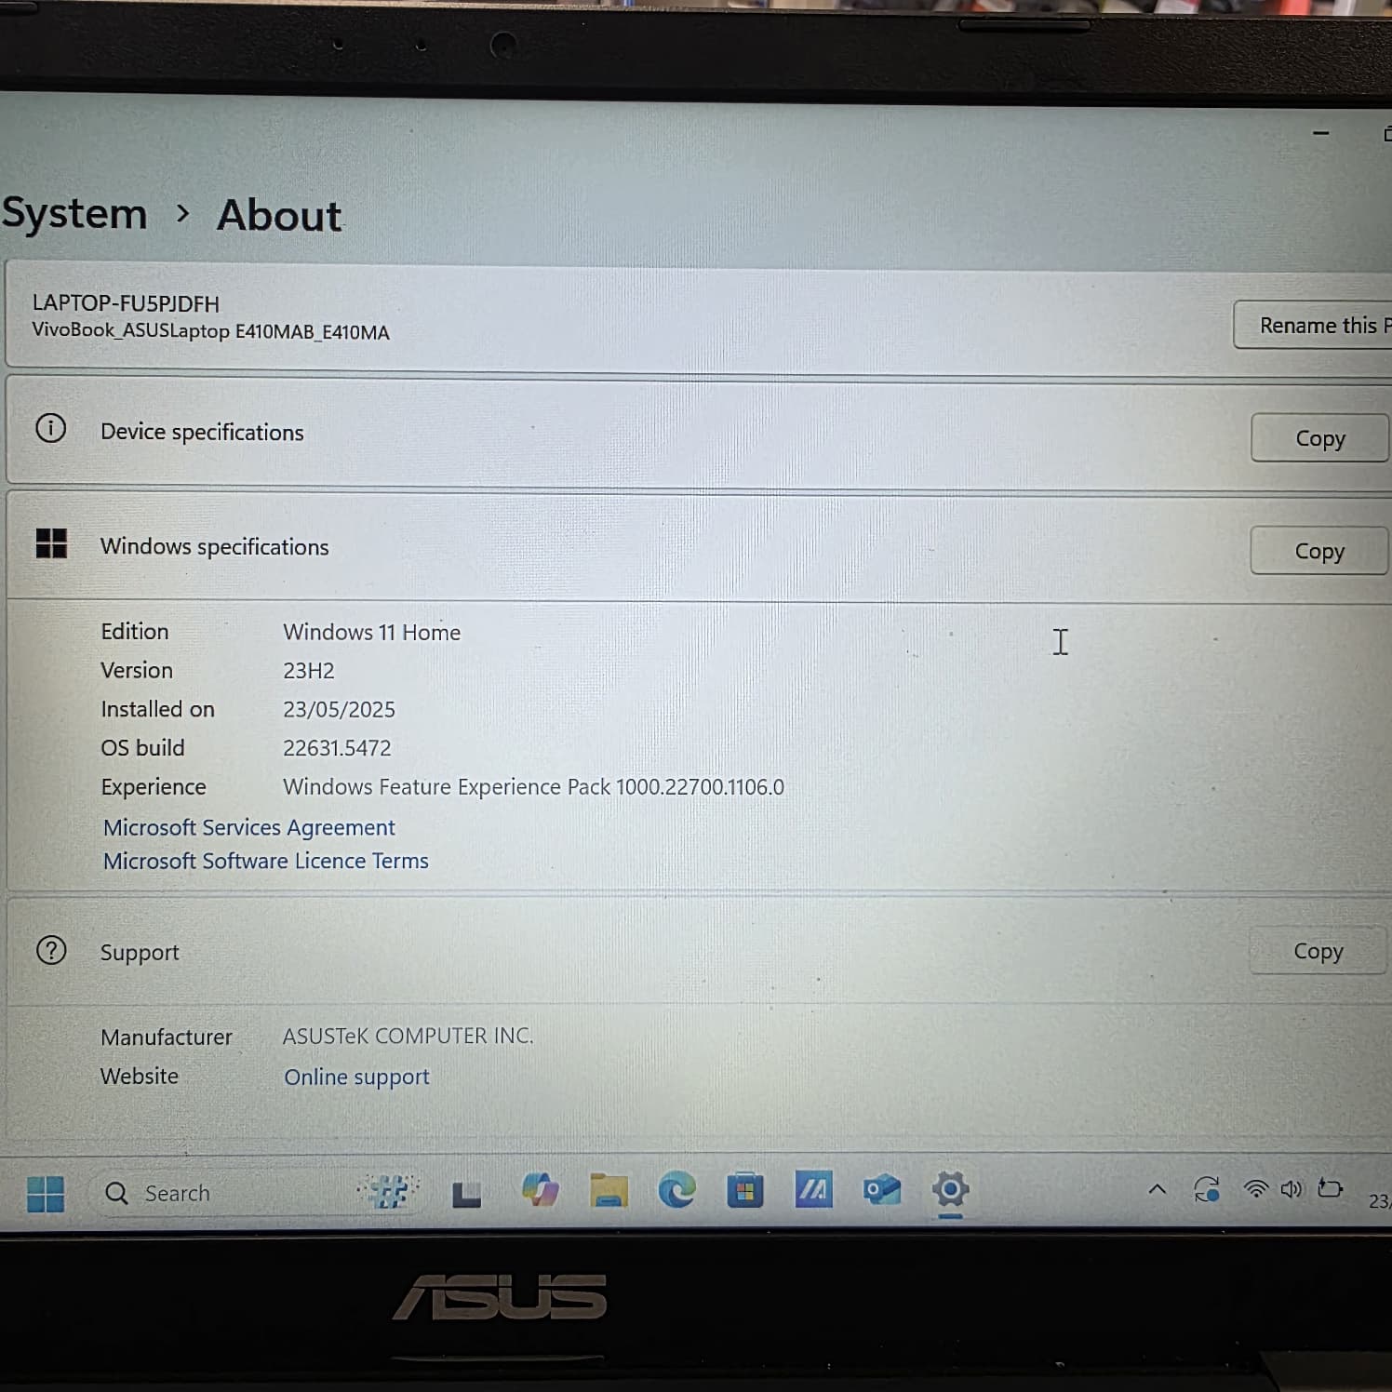Screen dimensions: 1392x1392
Task: Open the MyASUS app icon
Action: pos(813,1188)
